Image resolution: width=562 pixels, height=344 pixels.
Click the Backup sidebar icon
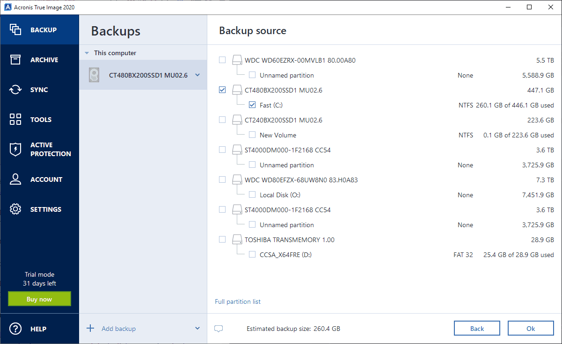coord(15,29)
